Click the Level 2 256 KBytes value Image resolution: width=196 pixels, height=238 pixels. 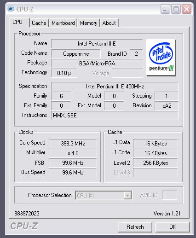point(156,163)
